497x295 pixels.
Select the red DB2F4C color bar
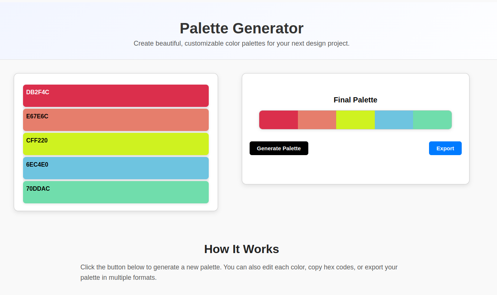pyautogui.click(x=116, y=96)
